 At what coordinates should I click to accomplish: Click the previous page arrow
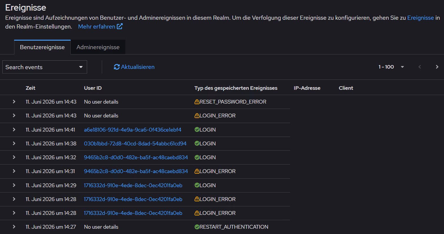tap(420, 67)
